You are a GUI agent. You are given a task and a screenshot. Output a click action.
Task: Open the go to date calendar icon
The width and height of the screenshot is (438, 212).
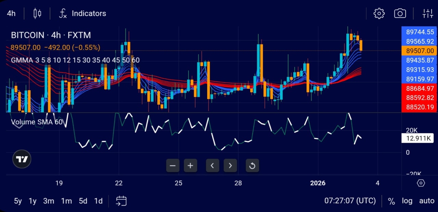coord(121,201)
